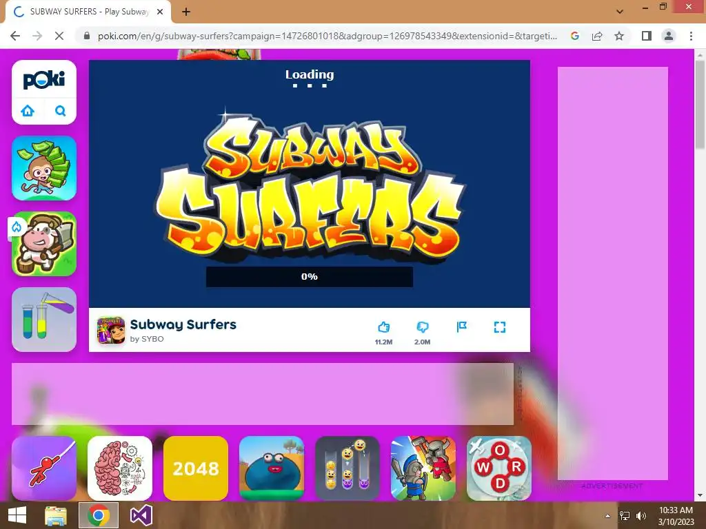Show hidden system tray icons
This screenshot has height=529, width=706.
coord(607,516)
